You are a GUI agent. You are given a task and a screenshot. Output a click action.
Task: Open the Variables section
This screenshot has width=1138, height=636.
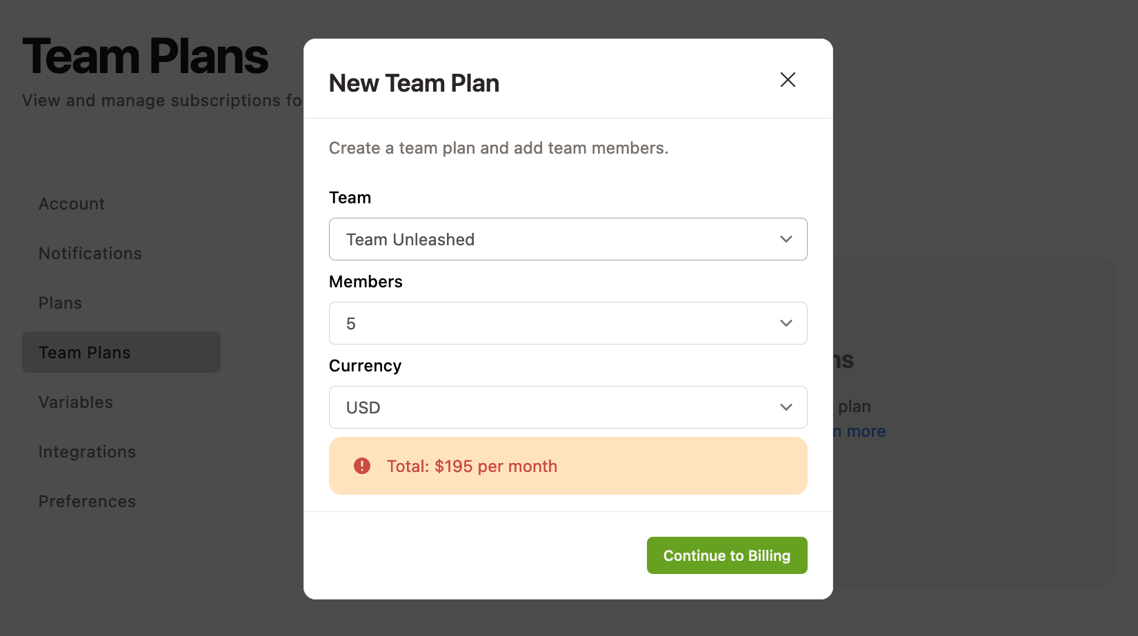pyautogui.click(x=75, y=402)
